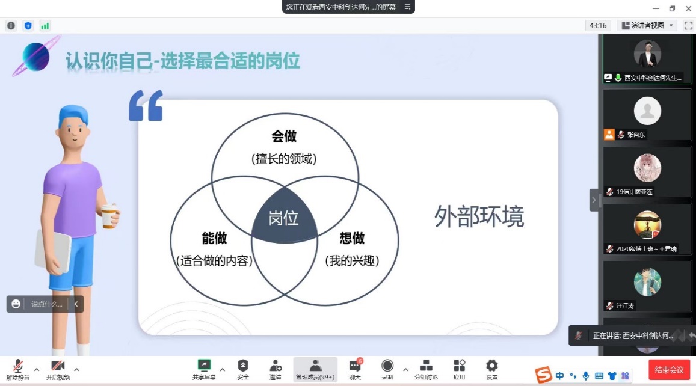This screenshot has height=386, width=696.
Task: Unmute the microphone (解除静音)
Action: click(x=18, y=368)
